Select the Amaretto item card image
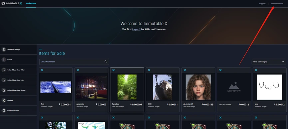This screenshot has height=129, width=288. point(91,87)
